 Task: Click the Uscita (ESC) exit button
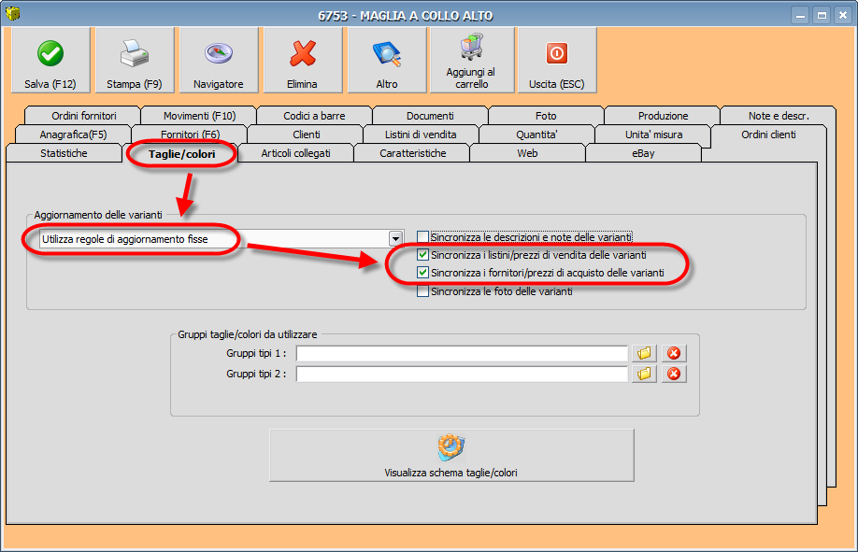[x=556, y=60]
